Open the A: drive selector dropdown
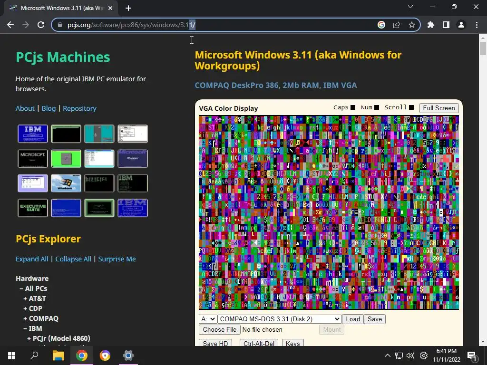This screenshot has height=365, width=487. coord(208,319)
